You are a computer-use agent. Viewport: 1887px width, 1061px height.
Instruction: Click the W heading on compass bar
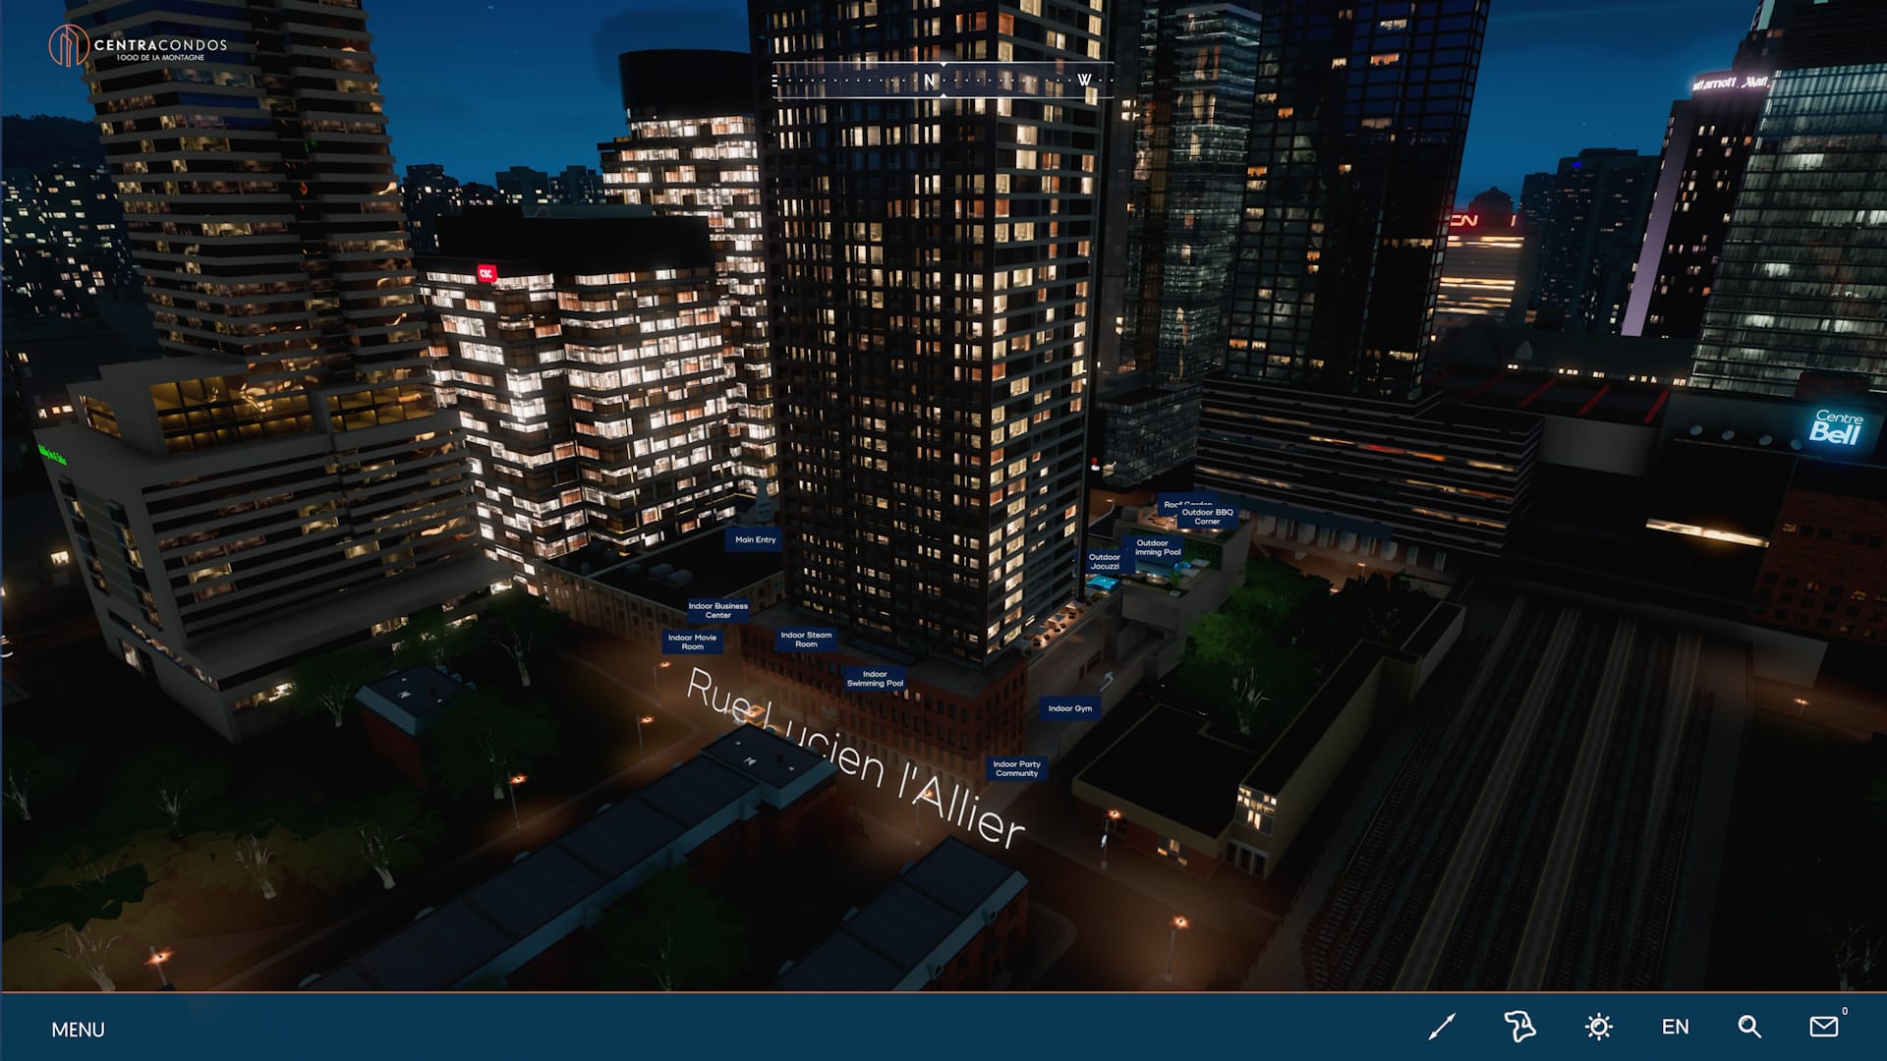coord(1084,81)
